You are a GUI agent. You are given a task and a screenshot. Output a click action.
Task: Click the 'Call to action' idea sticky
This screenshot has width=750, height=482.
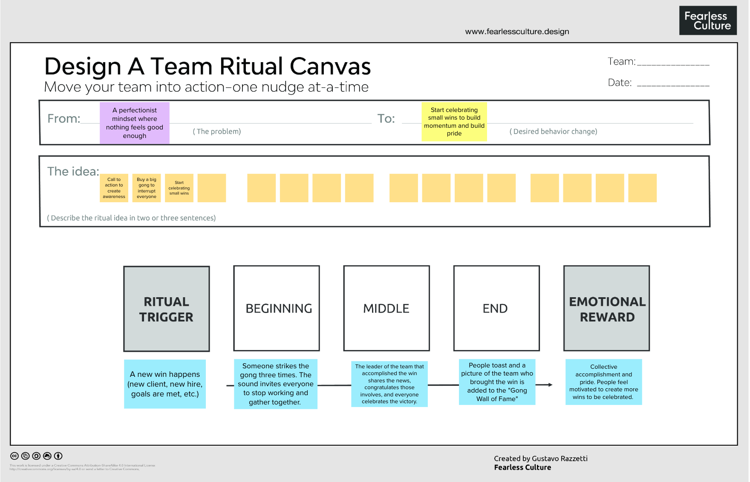point(114,188)
